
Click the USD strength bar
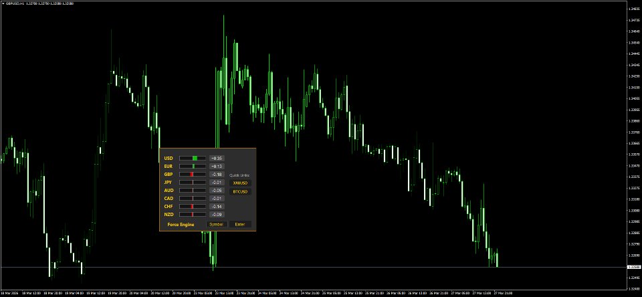[193, 158]
